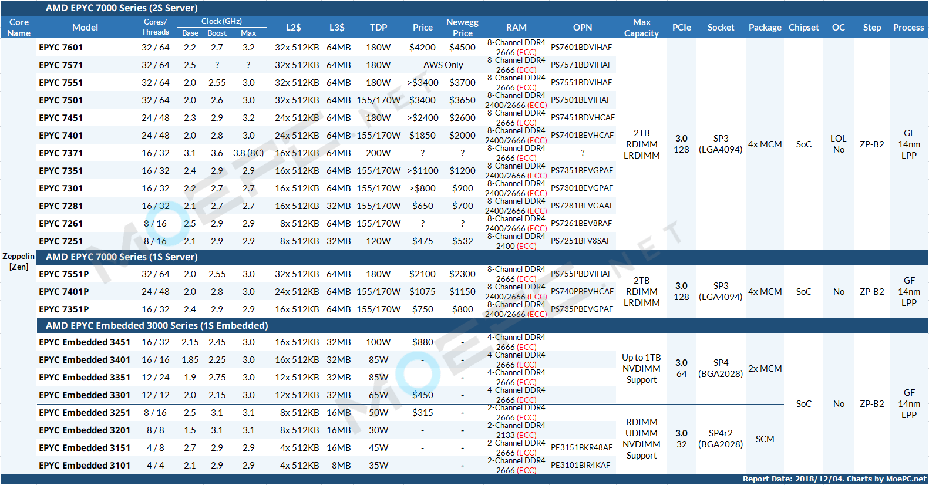Screen dimensions: 929x485
Task: Select the Process column header
Action: click(908, 28)
